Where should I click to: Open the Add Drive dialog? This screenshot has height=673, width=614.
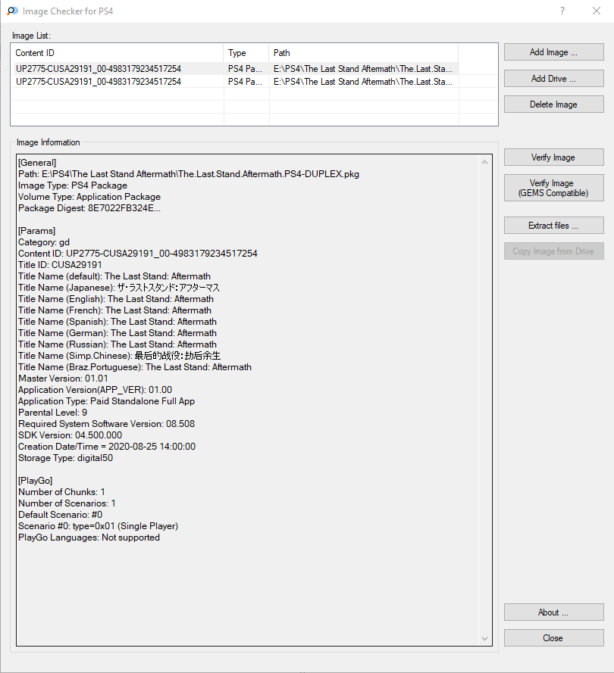point(554,79)
